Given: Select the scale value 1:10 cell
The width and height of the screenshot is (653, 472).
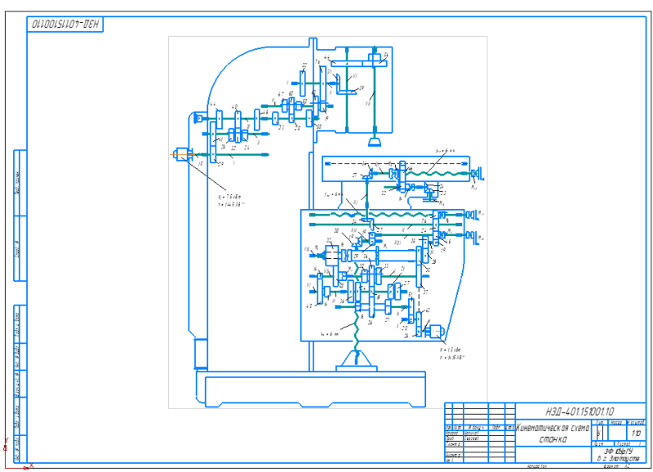Looking at the screenshot, I should pyautogui.click(x=636, y=434).
